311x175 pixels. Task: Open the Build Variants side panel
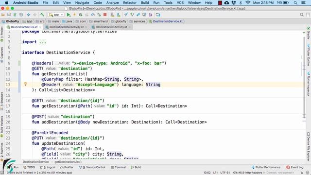(x=2, y=126)
